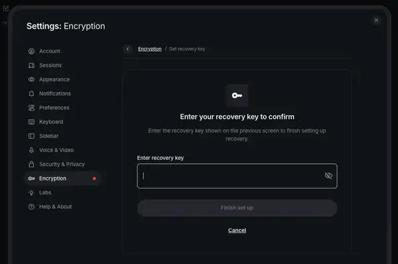This screenshot has height=264, width=398.
Task: Open Voice & Video settings tab
Action: [x=62, y=150]
